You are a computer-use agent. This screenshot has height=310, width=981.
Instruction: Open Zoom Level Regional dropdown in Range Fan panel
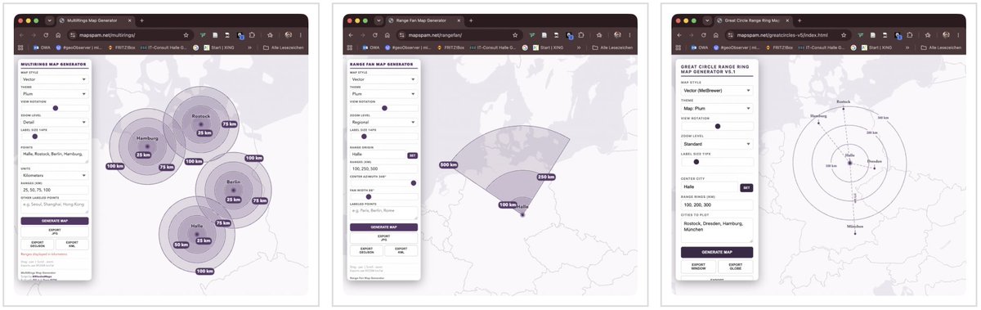tap(384, 123)
